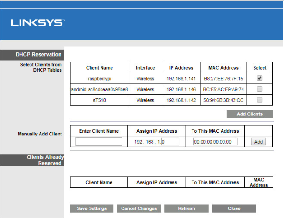Select the raspberrypi client name cell
This screenshot has width=284, height=218.
(x=100, y=79)
